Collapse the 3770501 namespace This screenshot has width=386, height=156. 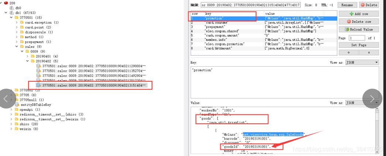pyautogui.click(x=11, y=18)
